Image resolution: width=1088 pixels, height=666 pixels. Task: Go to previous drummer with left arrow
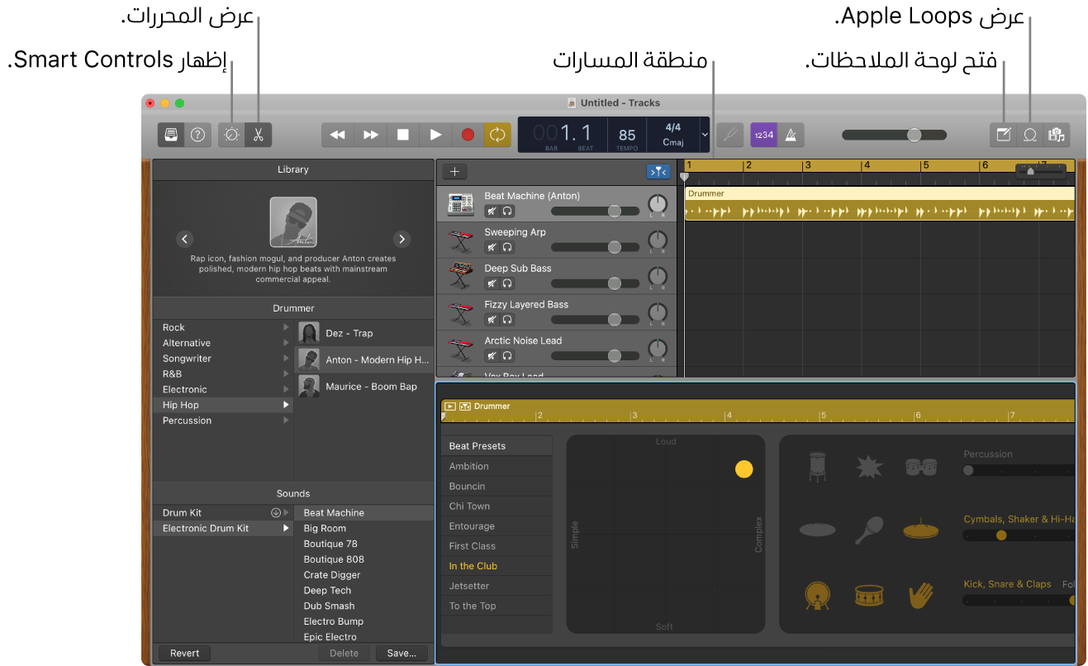coord(185,239)
